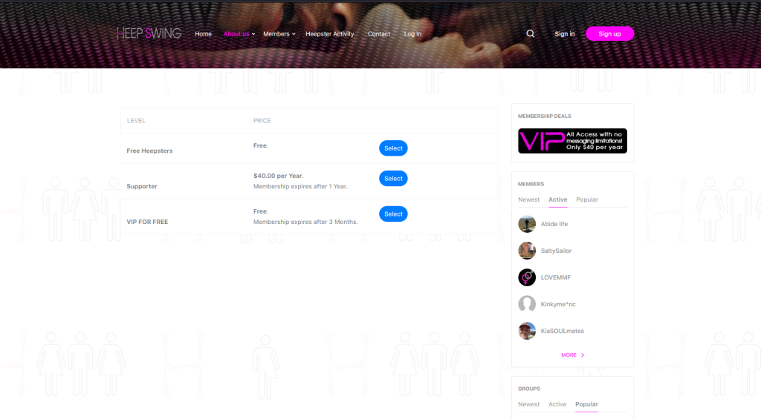This screenshot has height=419, width=761.
Task: Open Heepster Activity menu item
Action: (x=329, y=34)
